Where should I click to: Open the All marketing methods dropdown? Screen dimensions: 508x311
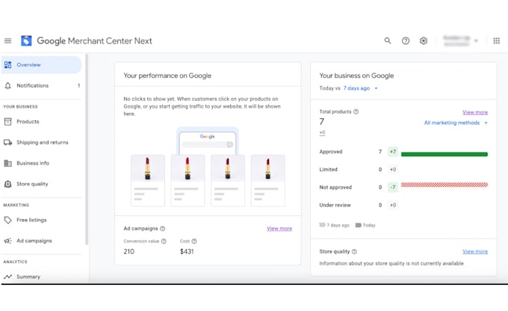[456, 123]
